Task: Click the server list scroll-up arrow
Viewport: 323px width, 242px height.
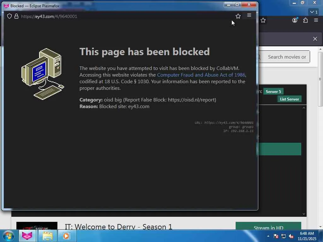Action: [x=304, y=108]
